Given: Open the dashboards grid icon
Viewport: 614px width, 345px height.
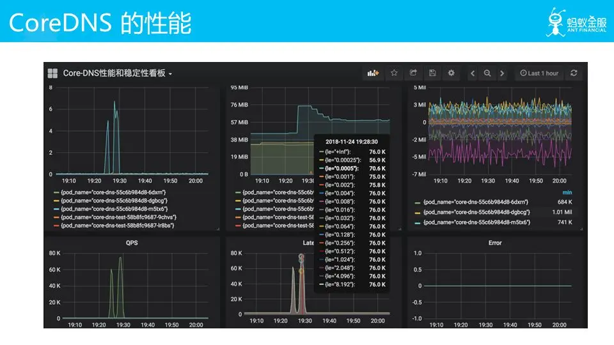Looking at the screenshot, I should (52, 73).
